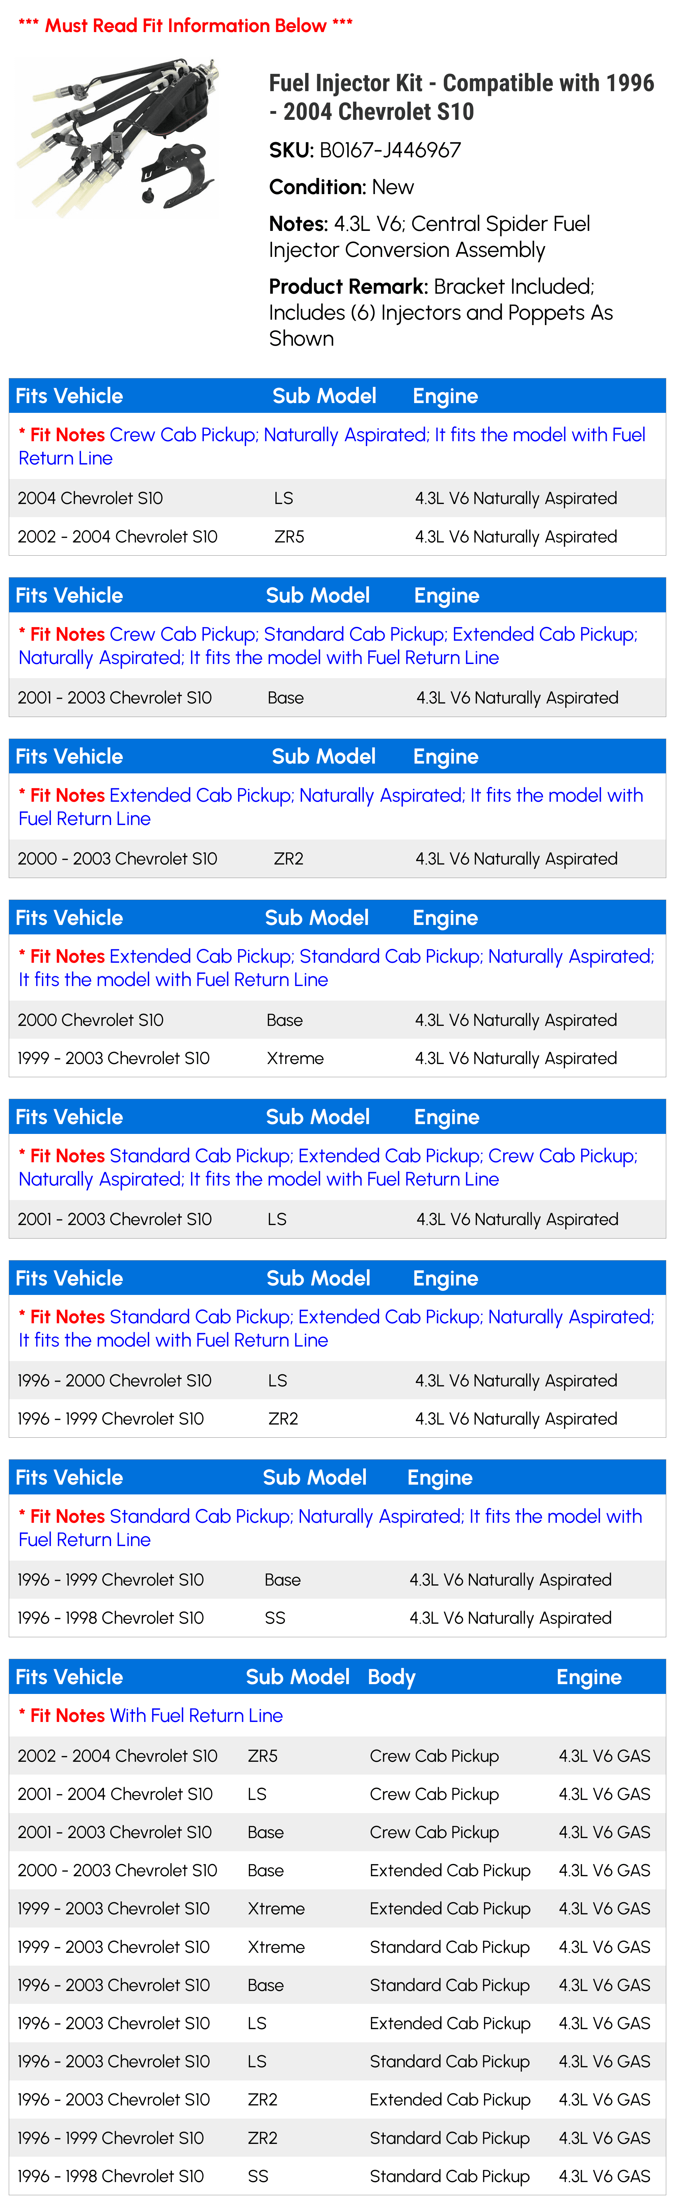
Task: Click the Condition: New label
Action: click(x=341, y=187)
